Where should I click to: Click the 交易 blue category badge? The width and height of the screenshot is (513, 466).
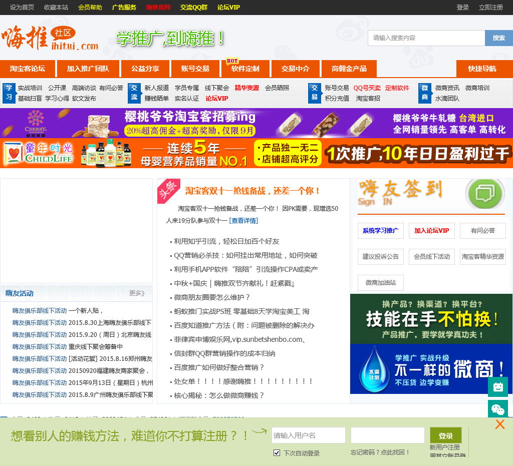[x=315, y=93]
